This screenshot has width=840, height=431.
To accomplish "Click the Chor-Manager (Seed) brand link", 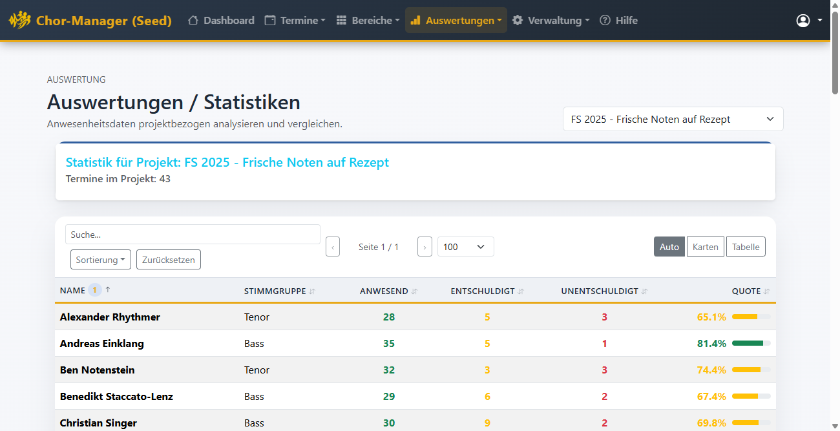I will coord(90,20).
